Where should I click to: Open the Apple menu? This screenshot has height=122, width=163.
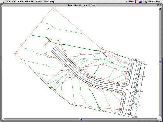(x=4, y=1)
